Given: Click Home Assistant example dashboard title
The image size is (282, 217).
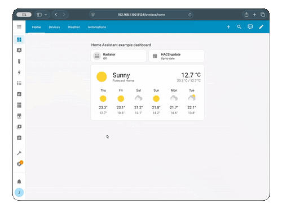Looking at the screenshot, I should coord(121,45).
